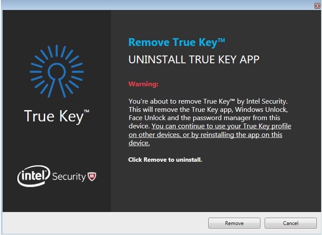This screenshot has height=235, width=322.
Task: Click 'on other devices' underlined text line
Action: pyautogui.click(x=205, y=135)
